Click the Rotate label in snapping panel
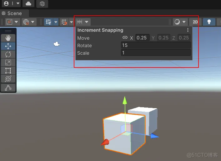 [x=84, y=46]
